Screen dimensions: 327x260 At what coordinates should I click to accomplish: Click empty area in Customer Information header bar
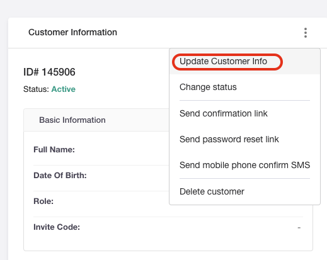coord(210,33)
